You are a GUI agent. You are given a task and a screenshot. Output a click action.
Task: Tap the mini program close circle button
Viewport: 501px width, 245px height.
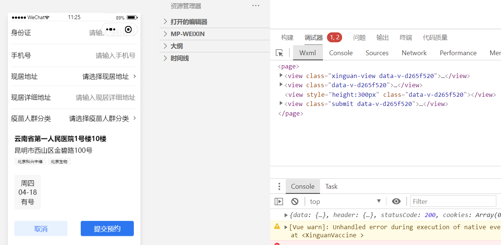pyautogui.click(x=128, y=29)
